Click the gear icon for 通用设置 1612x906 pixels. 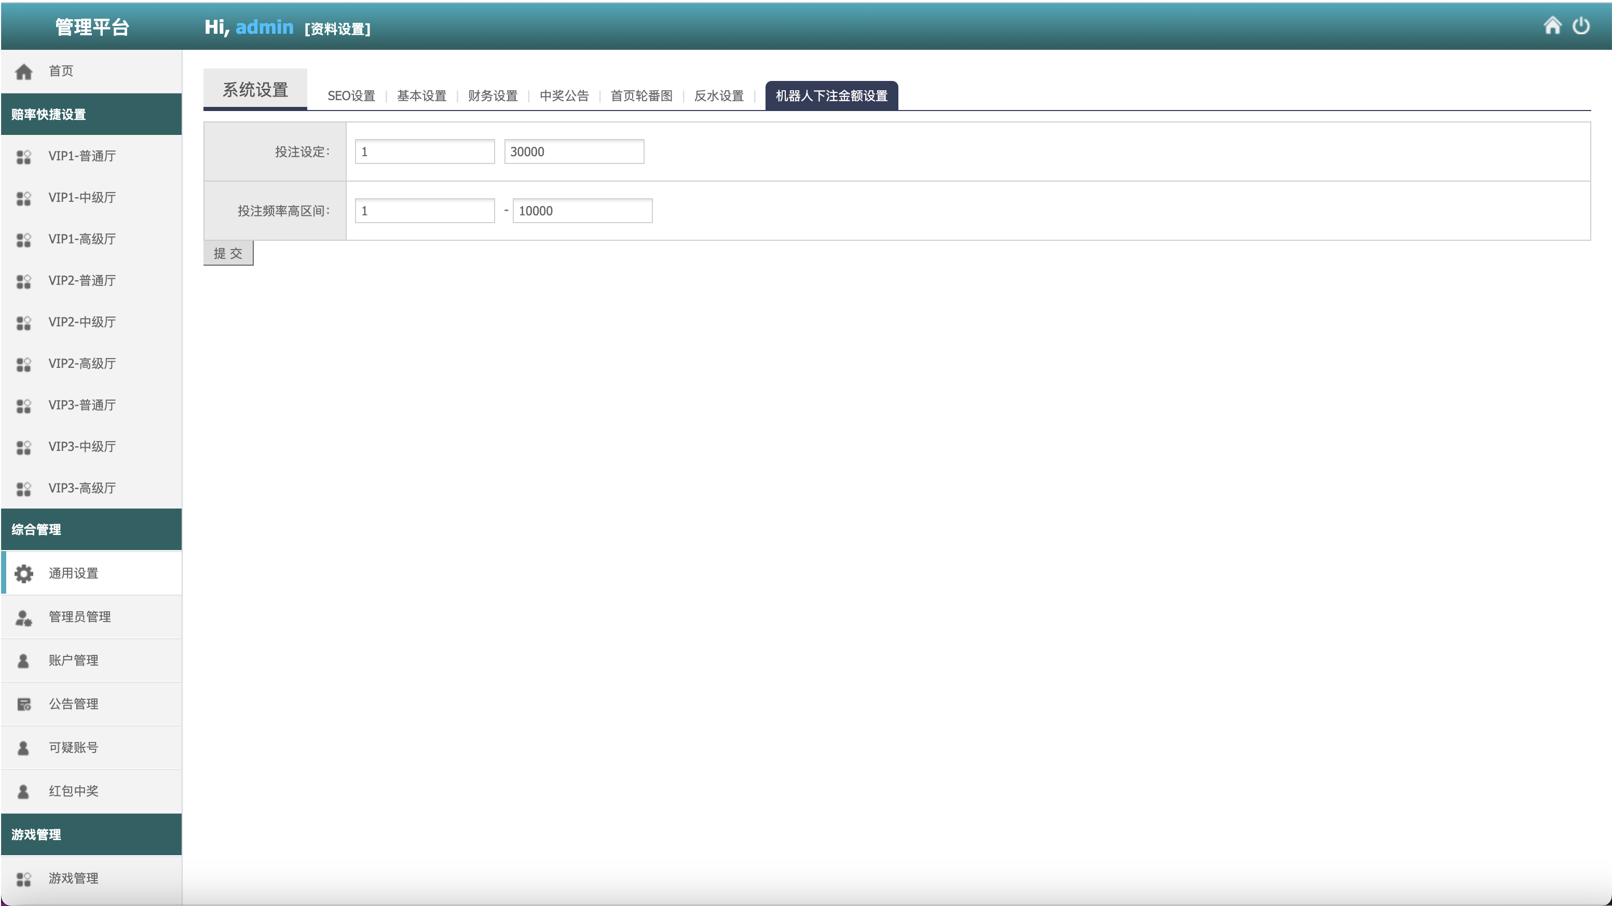(24, 573)
